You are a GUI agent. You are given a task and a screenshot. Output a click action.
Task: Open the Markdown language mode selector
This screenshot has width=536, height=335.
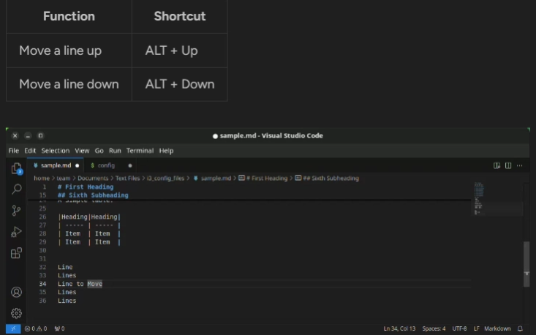click(497, 328)
